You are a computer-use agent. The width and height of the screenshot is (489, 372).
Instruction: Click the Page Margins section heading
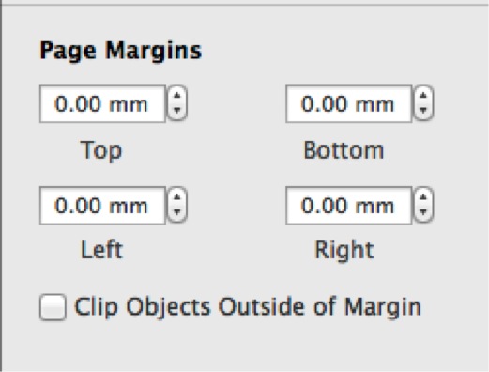121,51
